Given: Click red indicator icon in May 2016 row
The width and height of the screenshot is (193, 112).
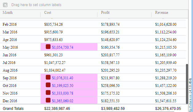Looking at the screenshot, I should point(48,47).
